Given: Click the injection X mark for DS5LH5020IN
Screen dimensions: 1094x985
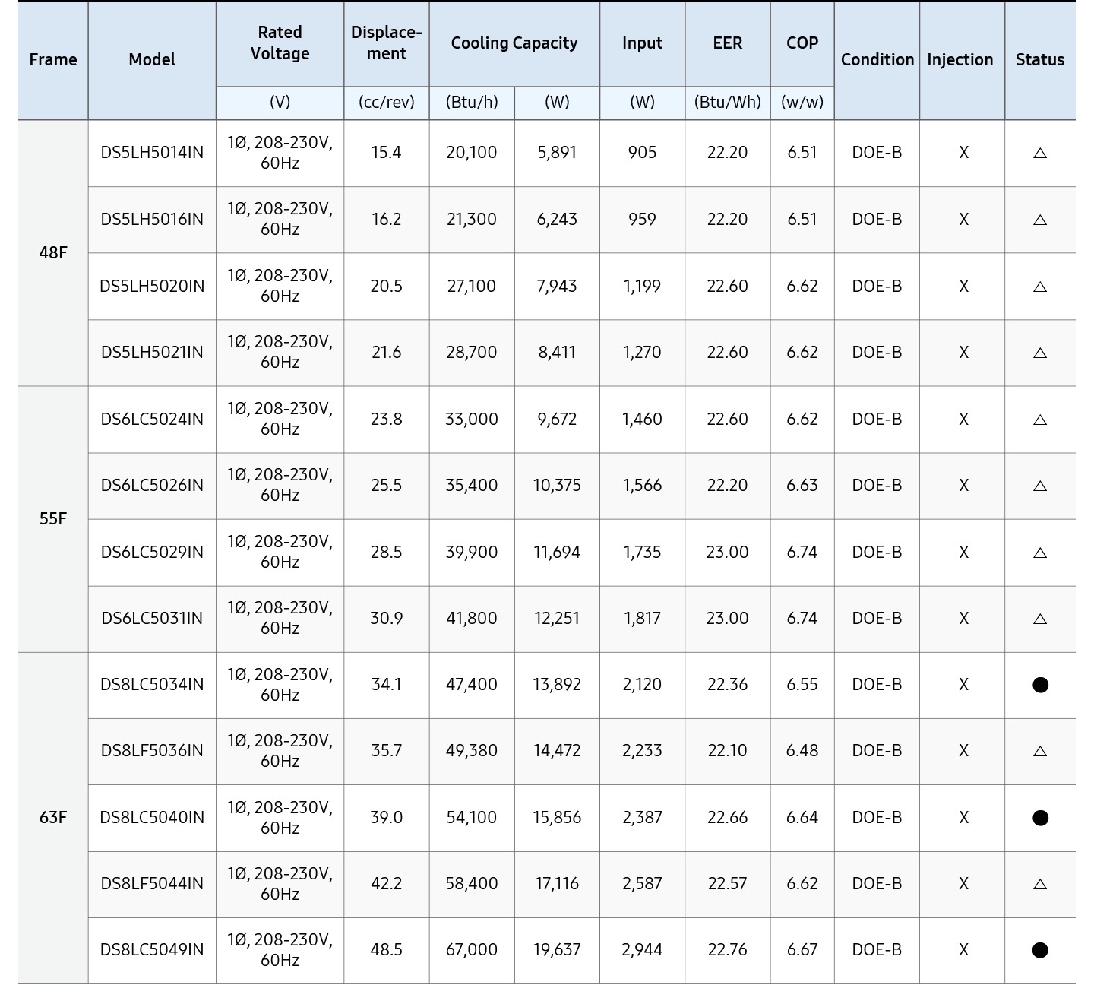Looking at the screenshot, I should pyautogui.click(x=963, y=287).
